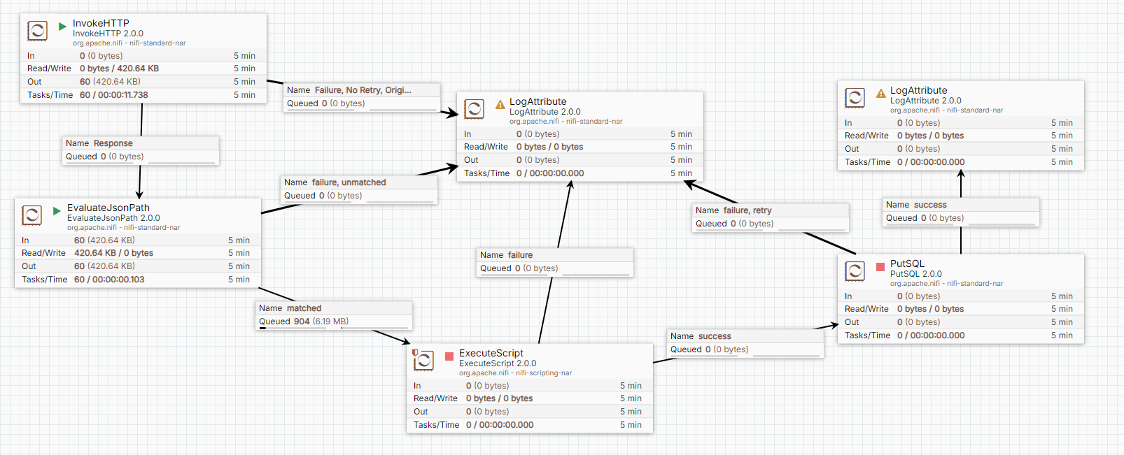Click the PutSQL Tasks/Time row value

[x=931, y=335]
